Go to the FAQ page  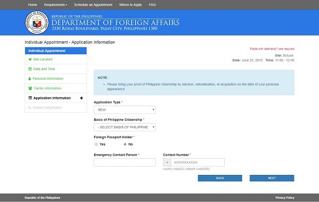tap(152, 5)
